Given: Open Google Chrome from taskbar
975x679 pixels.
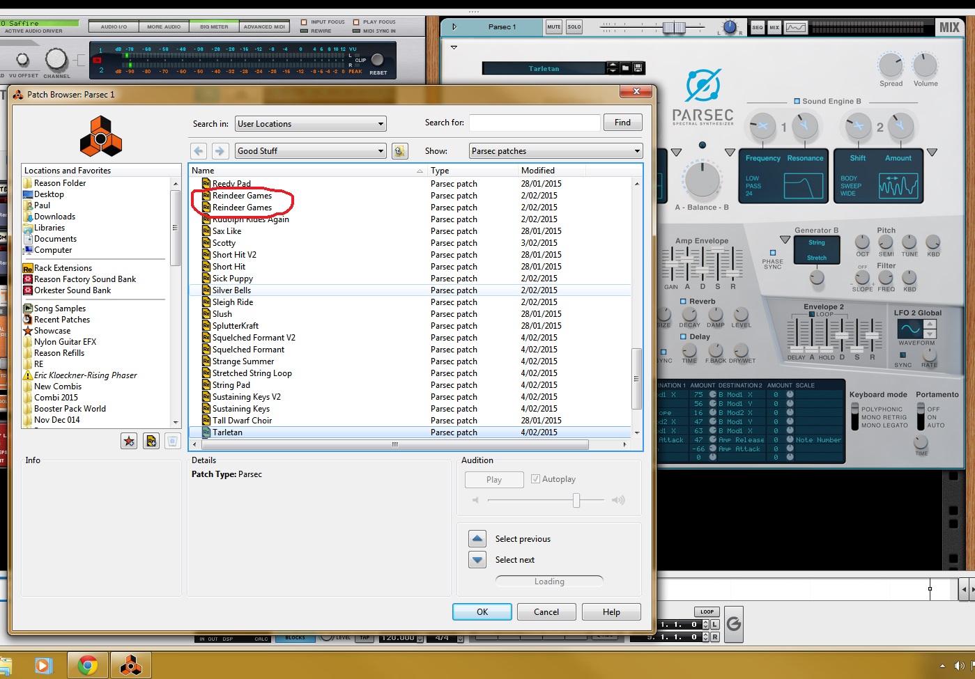Looking at the screenshot, I should click(88, 666).
